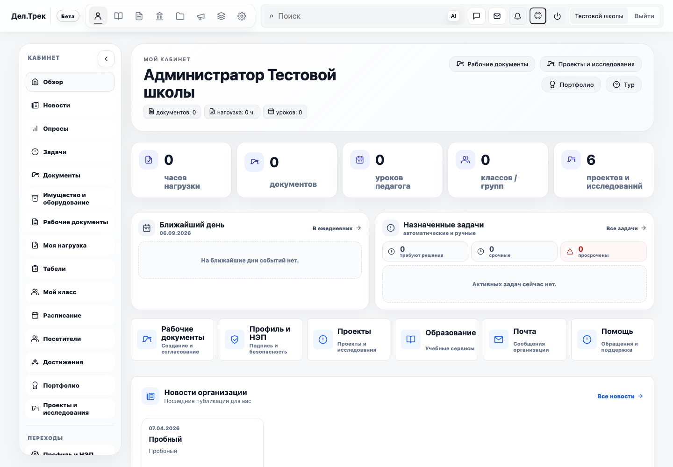Image resolution: width=673 pixels, height=467 pixels.
Task: Open Имущество и оборудование in sidebar
Action: (70, 198)
